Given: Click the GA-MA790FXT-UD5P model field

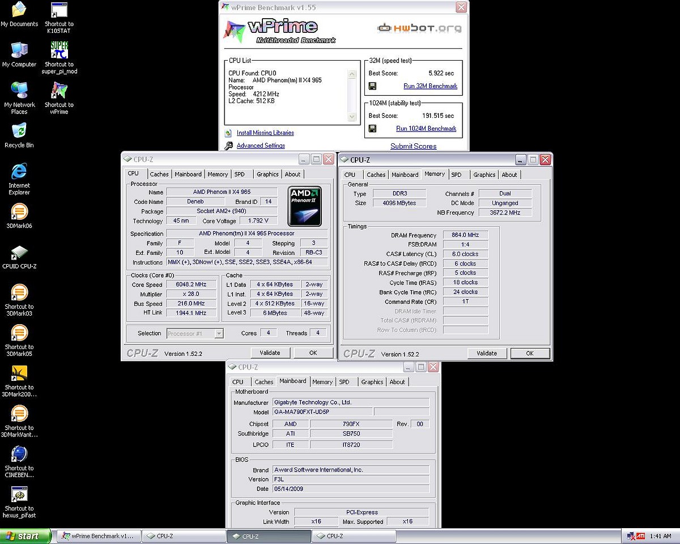Looking at the screenshot, I should 322,412.
